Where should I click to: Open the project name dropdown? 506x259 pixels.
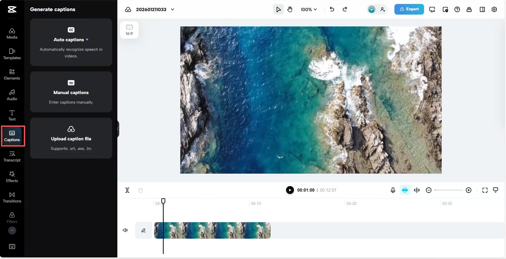tap(173, 9)
